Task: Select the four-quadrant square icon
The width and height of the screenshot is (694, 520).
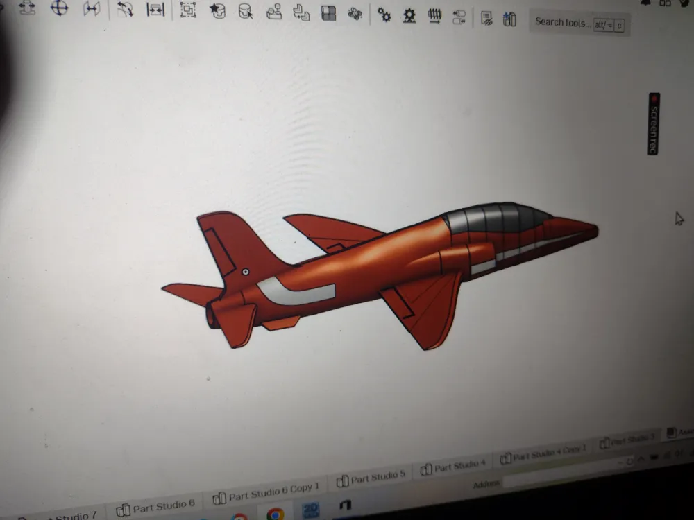Action: 328,13
